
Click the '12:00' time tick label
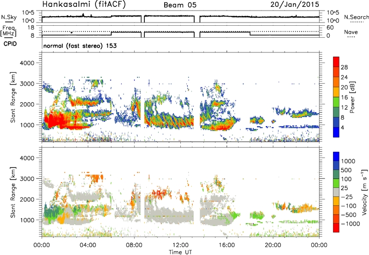pyautogui.click(x=180, y=245)
